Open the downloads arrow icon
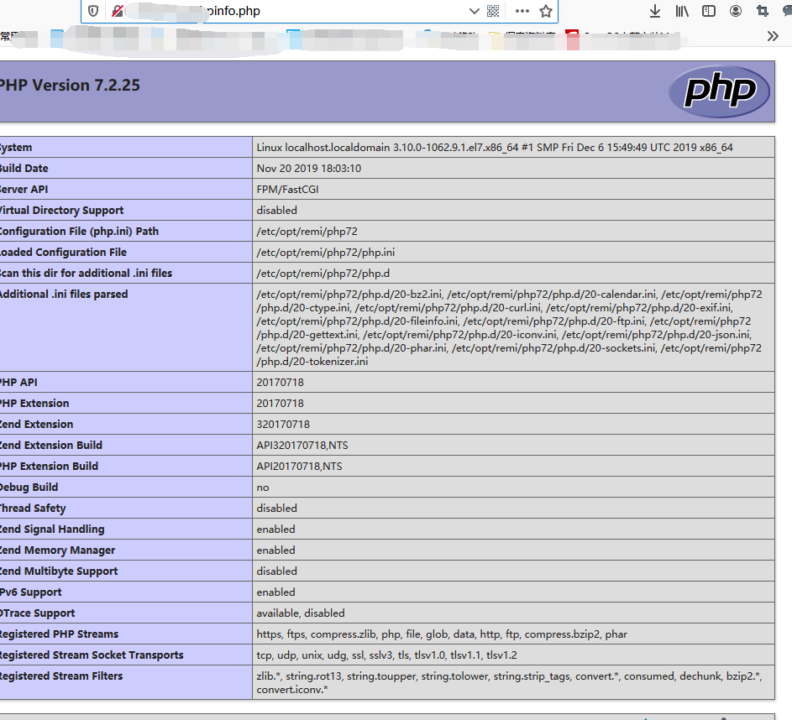792x720 pixels. [654, 11]
